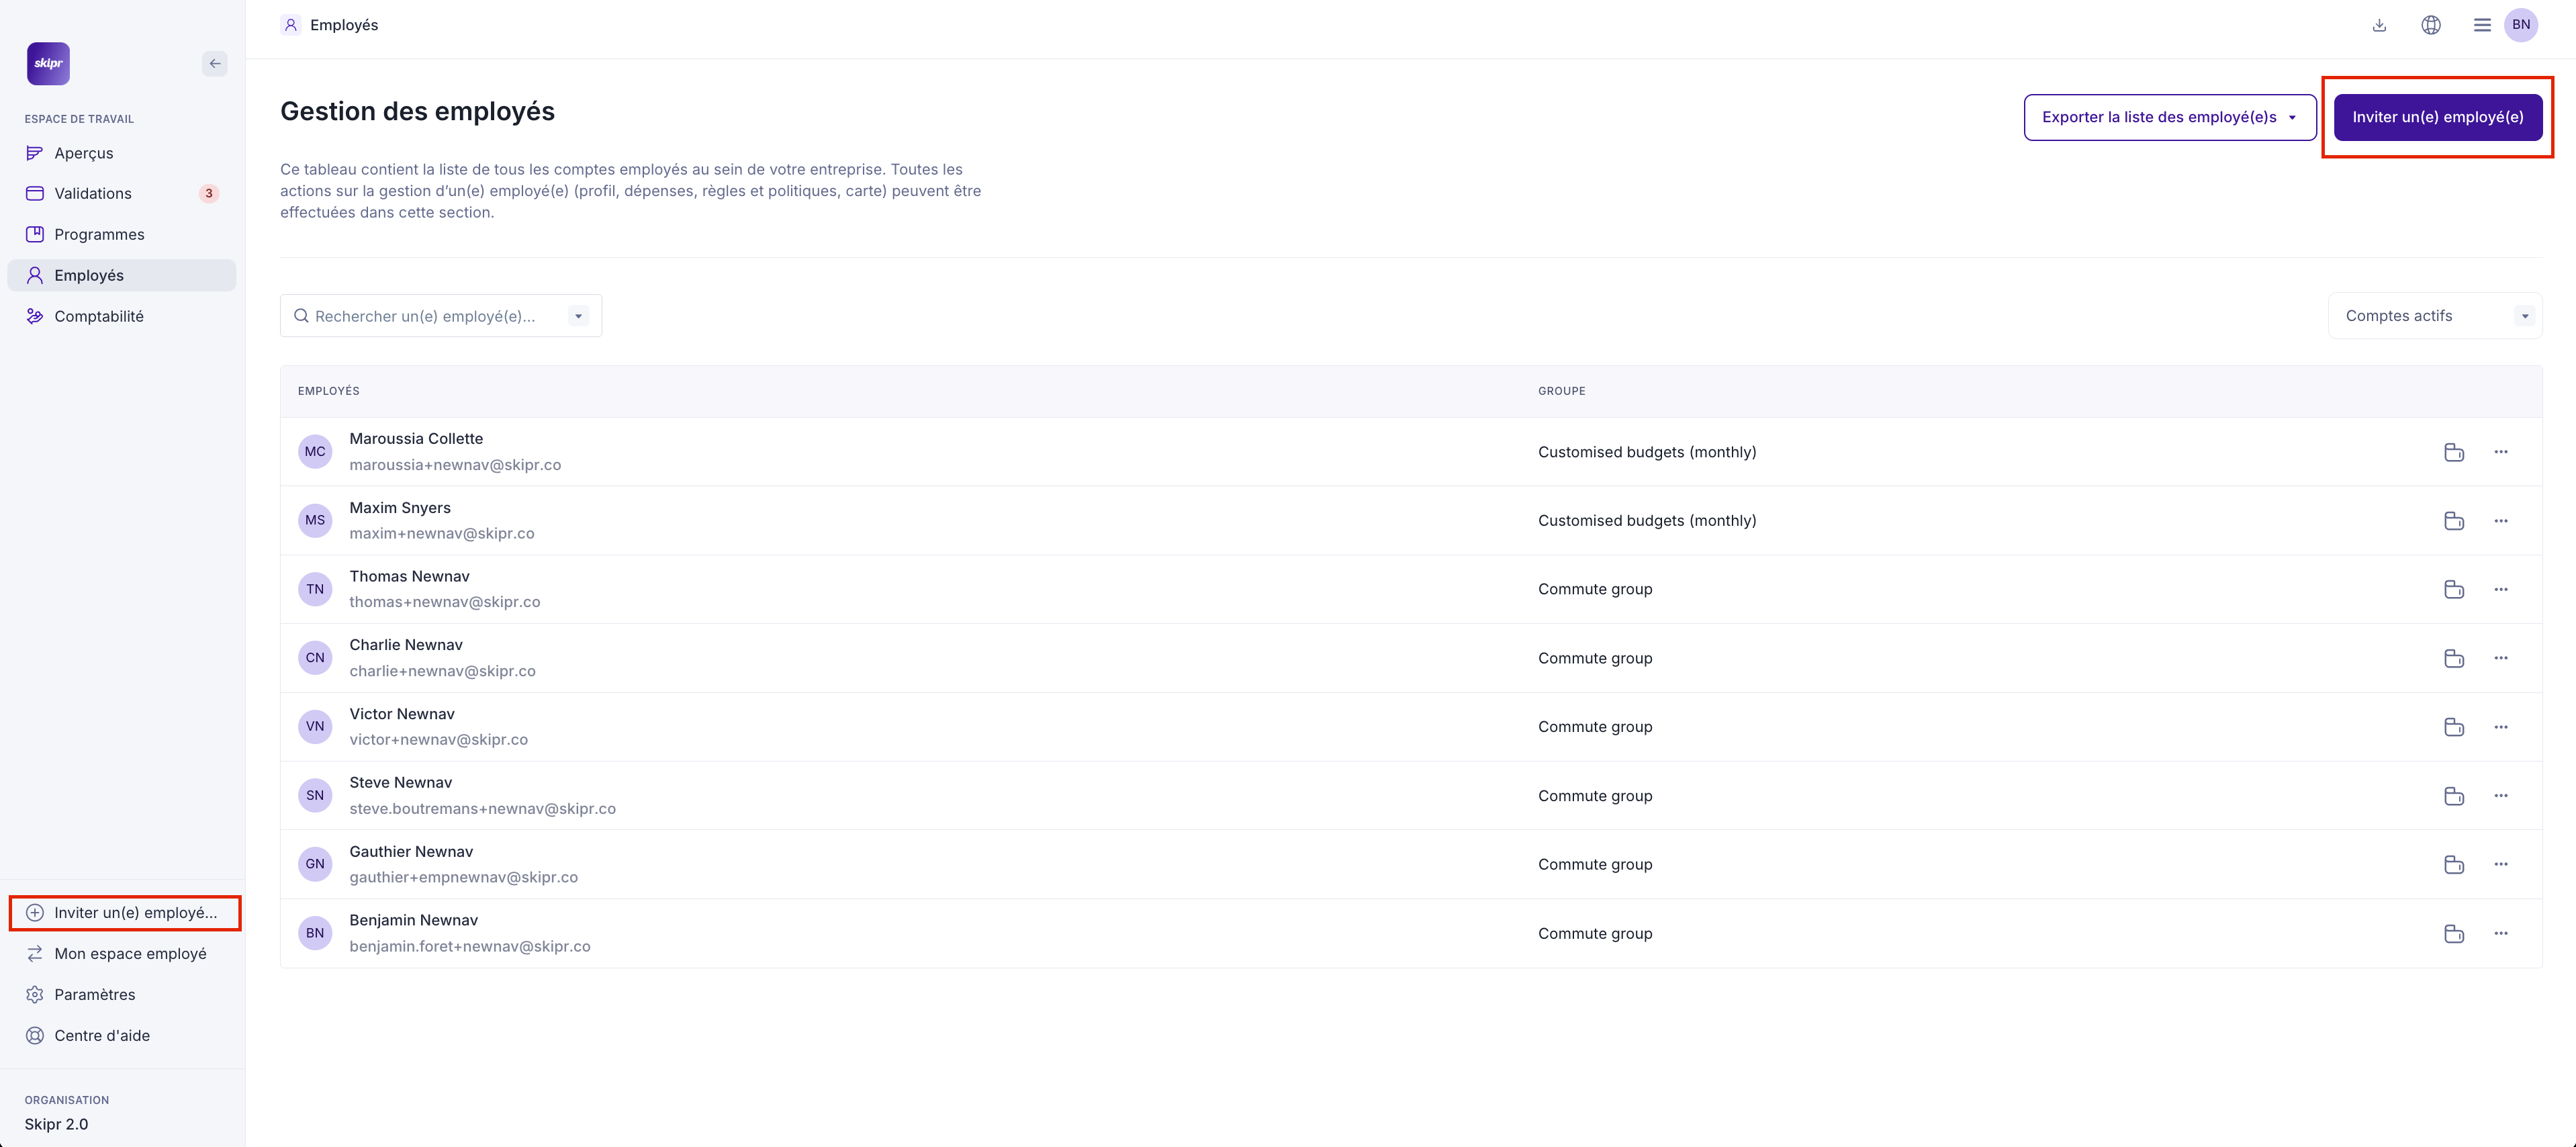Screen dimensions: 2576x1147
Task: Go to Validations in the sidebar
Action: 93,194
